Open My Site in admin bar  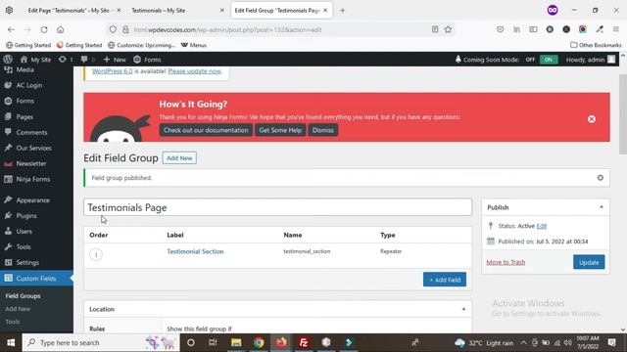coord(35,60)
